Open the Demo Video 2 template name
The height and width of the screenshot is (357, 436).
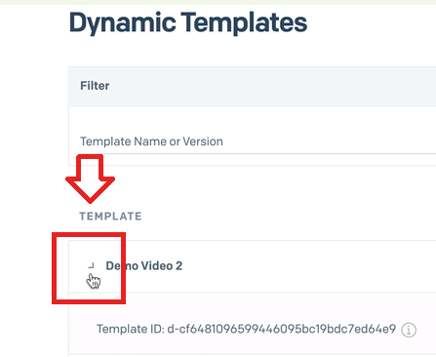tap(144, 266)
